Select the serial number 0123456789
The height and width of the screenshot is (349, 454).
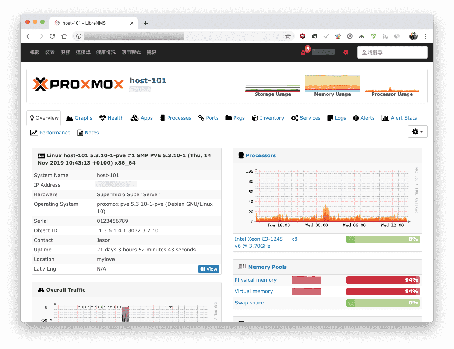coord(112,221)
